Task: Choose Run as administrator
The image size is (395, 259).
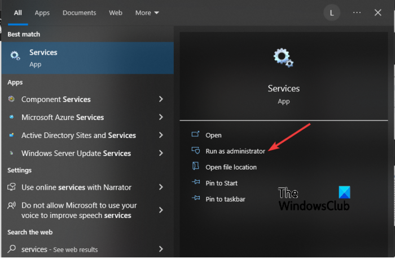Action: pos(235,151)
